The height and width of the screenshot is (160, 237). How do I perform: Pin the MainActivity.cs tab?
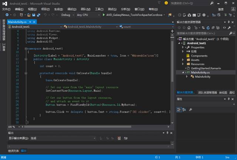pyautogui.click(x=30, y=22)
